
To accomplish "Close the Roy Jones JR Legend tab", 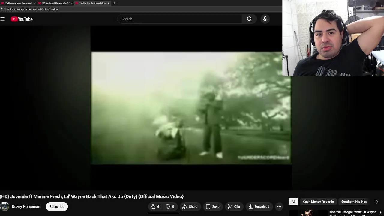I will click(x=72, y=3).
